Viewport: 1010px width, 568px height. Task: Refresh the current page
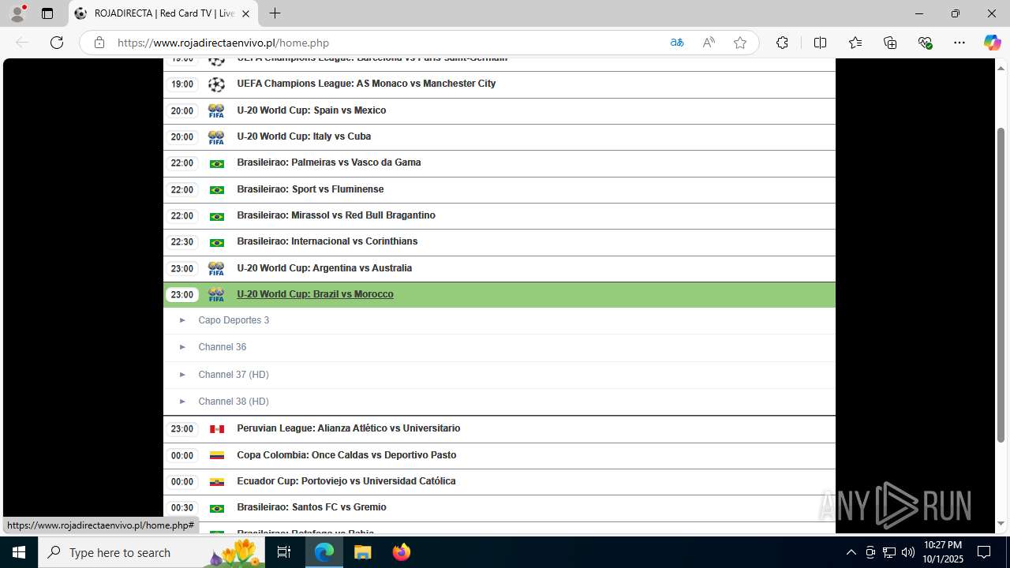click(57, 43)
